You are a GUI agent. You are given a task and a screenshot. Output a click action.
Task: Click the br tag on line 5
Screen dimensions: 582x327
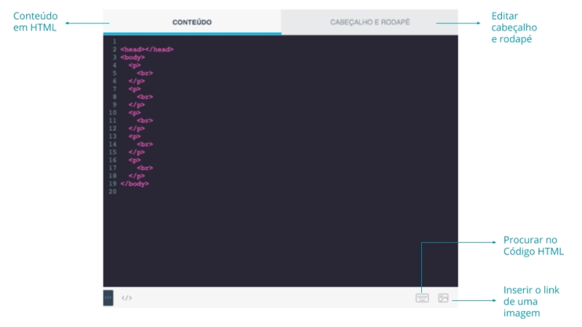click(x=145, y=73)
